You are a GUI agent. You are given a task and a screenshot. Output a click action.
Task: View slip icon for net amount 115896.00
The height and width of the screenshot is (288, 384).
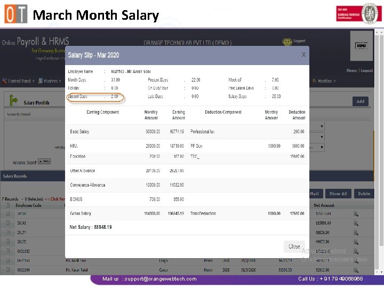[x=356, y=223]
